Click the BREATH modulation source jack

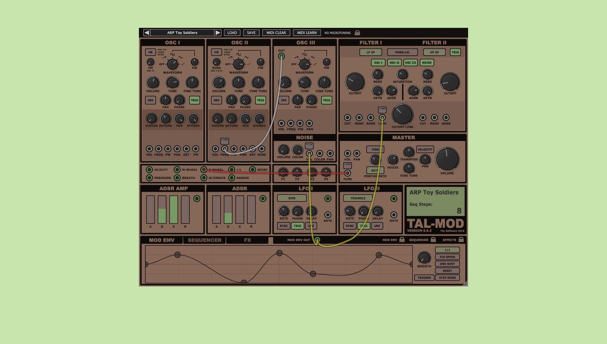pos(177,178)
